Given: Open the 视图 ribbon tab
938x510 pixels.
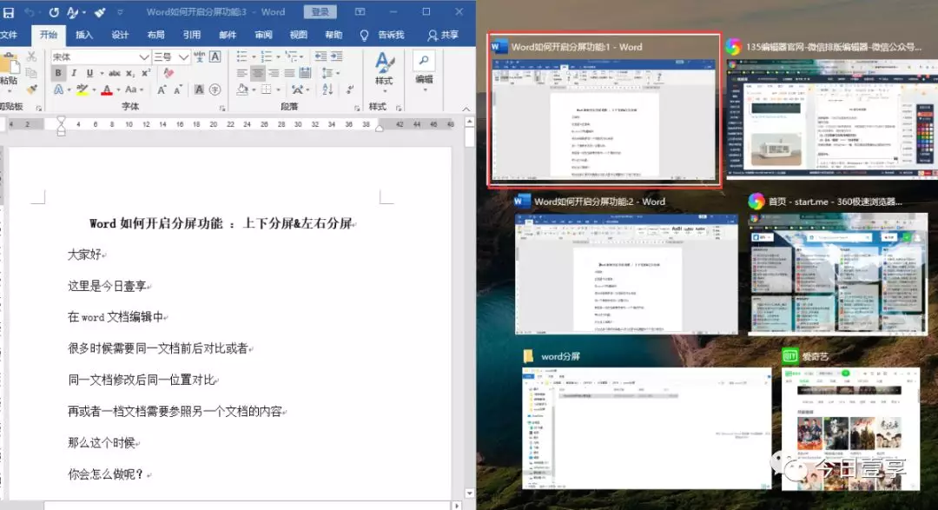Looking at the screenshot, I should [x=298, y=35].
